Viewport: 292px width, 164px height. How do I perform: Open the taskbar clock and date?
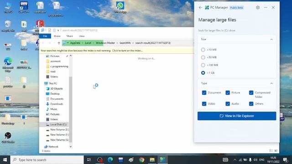273,160
